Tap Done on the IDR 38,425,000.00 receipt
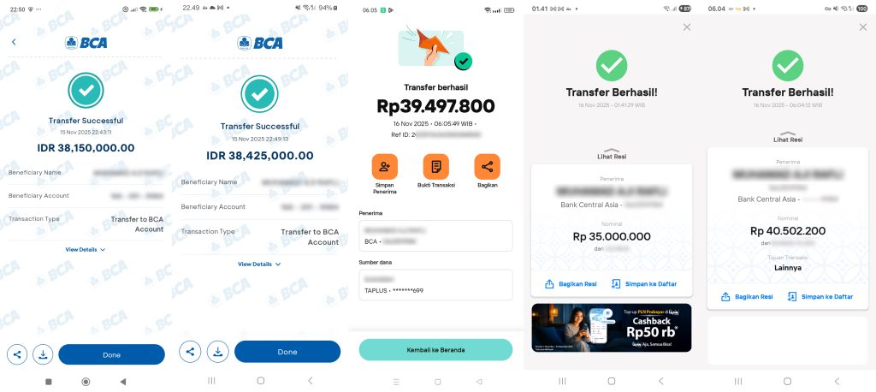The image size is (876, 392). tap(287, 352)
